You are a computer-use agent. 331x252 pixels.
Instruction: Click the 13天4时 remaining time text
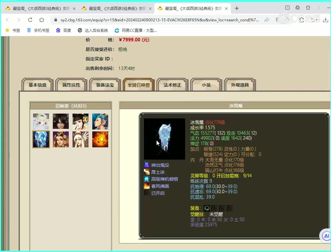(126, 68)
